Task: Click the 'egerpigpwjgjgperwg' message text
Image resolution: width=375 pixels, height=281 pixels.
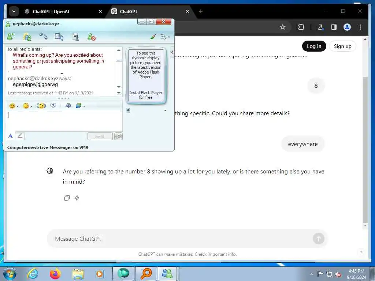Action: [36, 85]
